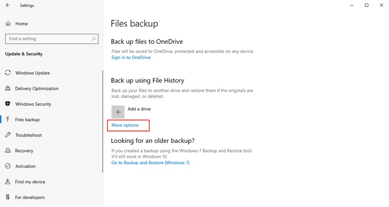Minimize the Settings window
Screen dimensions: 389x207
click(x=352, y=5)
